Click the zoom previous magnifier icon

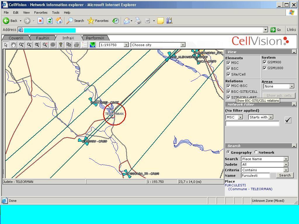(37, 45)
